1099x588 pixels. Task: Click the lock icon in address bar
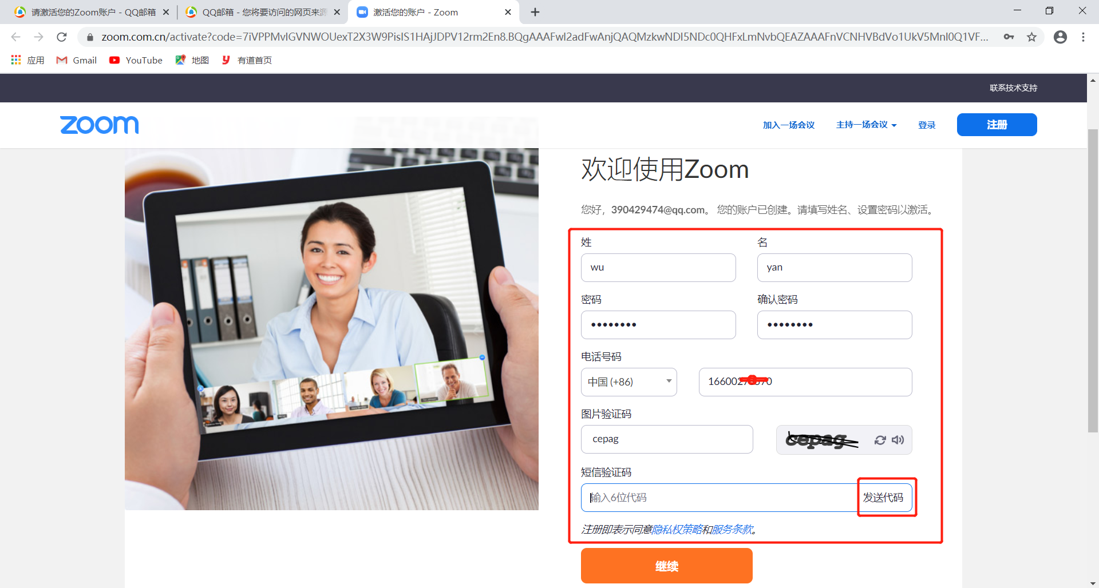coord(90,37)
